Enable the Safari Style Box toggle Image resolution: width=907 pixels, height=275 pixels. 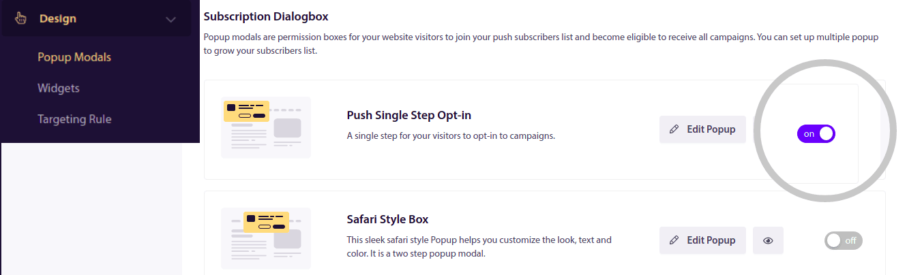844,240
